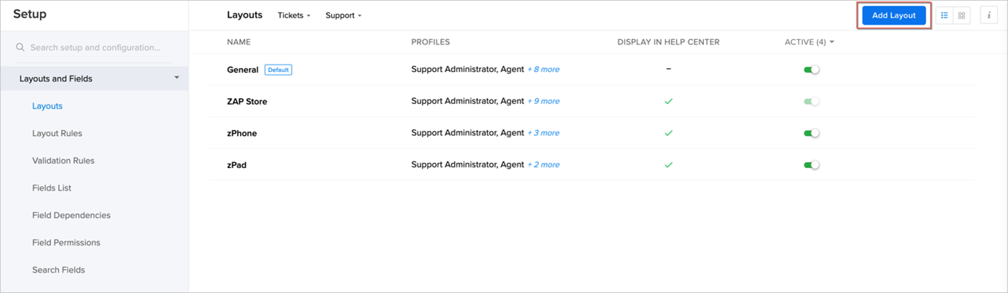Image resolution: width=1008 pixels, height=293 pixels.
Task: Open Layout Rules in the sidebar
Action: 57,133
